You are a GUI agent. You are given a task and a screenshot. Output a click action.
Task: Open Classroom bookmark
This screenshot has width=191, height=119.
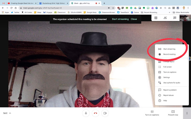[x=60, y=12]
